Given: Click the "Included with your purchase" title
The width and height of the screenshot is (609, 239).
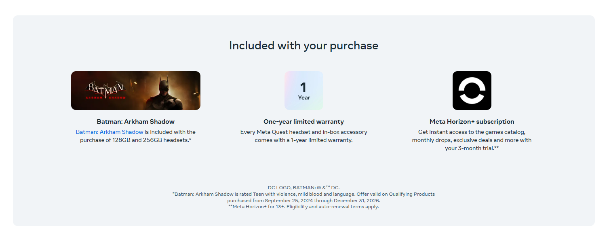Looking at the screenshot, I should pos(303,45).
